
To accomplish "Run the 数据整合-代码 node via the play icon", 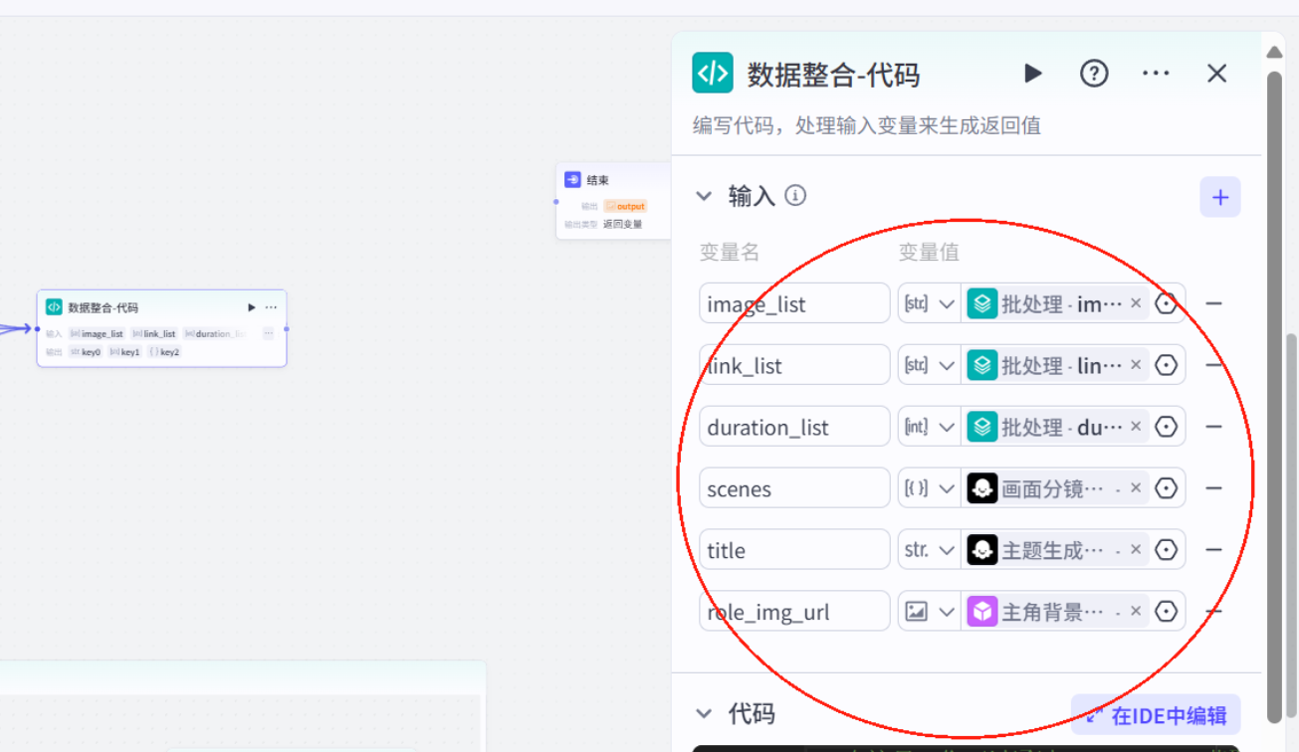I will (1032, 73).
